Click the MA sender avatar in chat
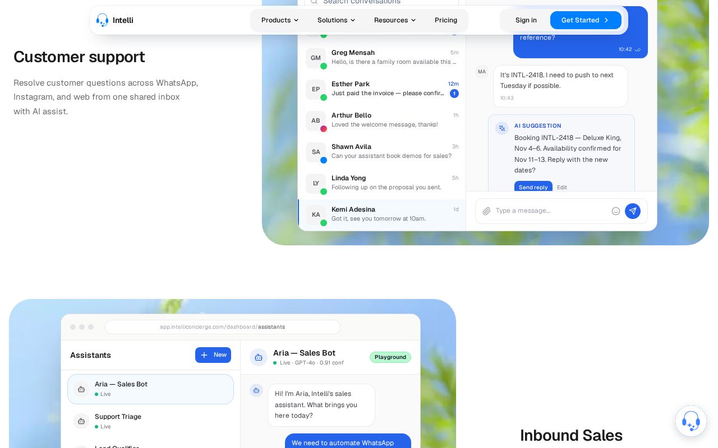 [482, 72]
